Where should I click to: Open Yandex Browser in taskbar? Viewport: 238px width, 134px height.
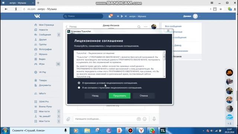click(141, 131)
